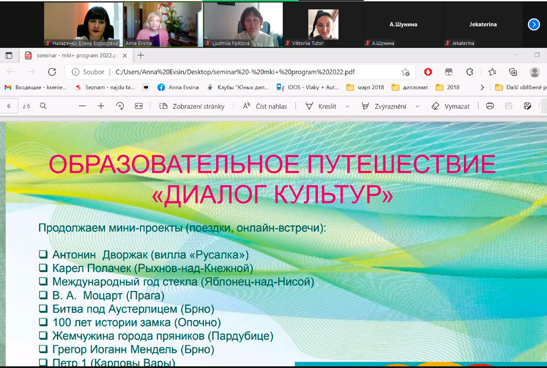This screenshot has width=547, height=368.
Task: Open the seminar PDF browser tab
Action: 71,55
